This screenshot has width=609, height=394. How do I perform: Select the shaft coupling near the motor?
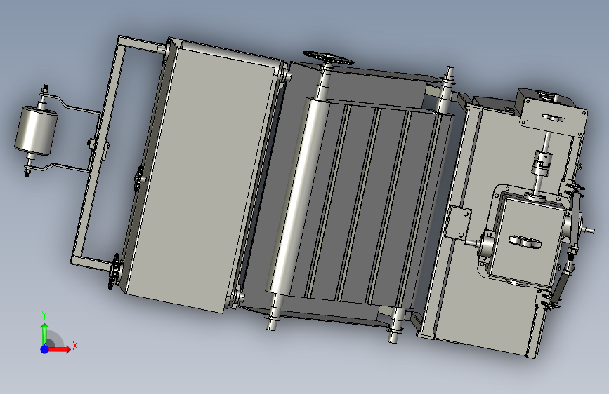pyautogui.click(x=541, y=163)
